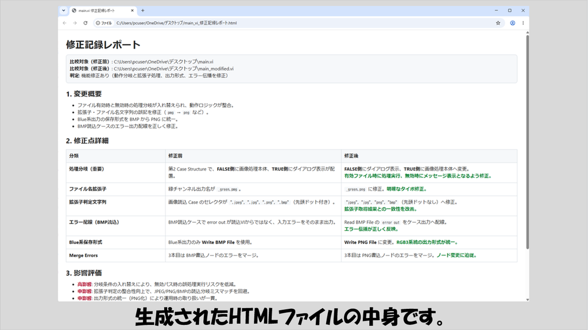588x330 pixels.
Task: Bookmark this page with star icon
Action: (498, 23)
